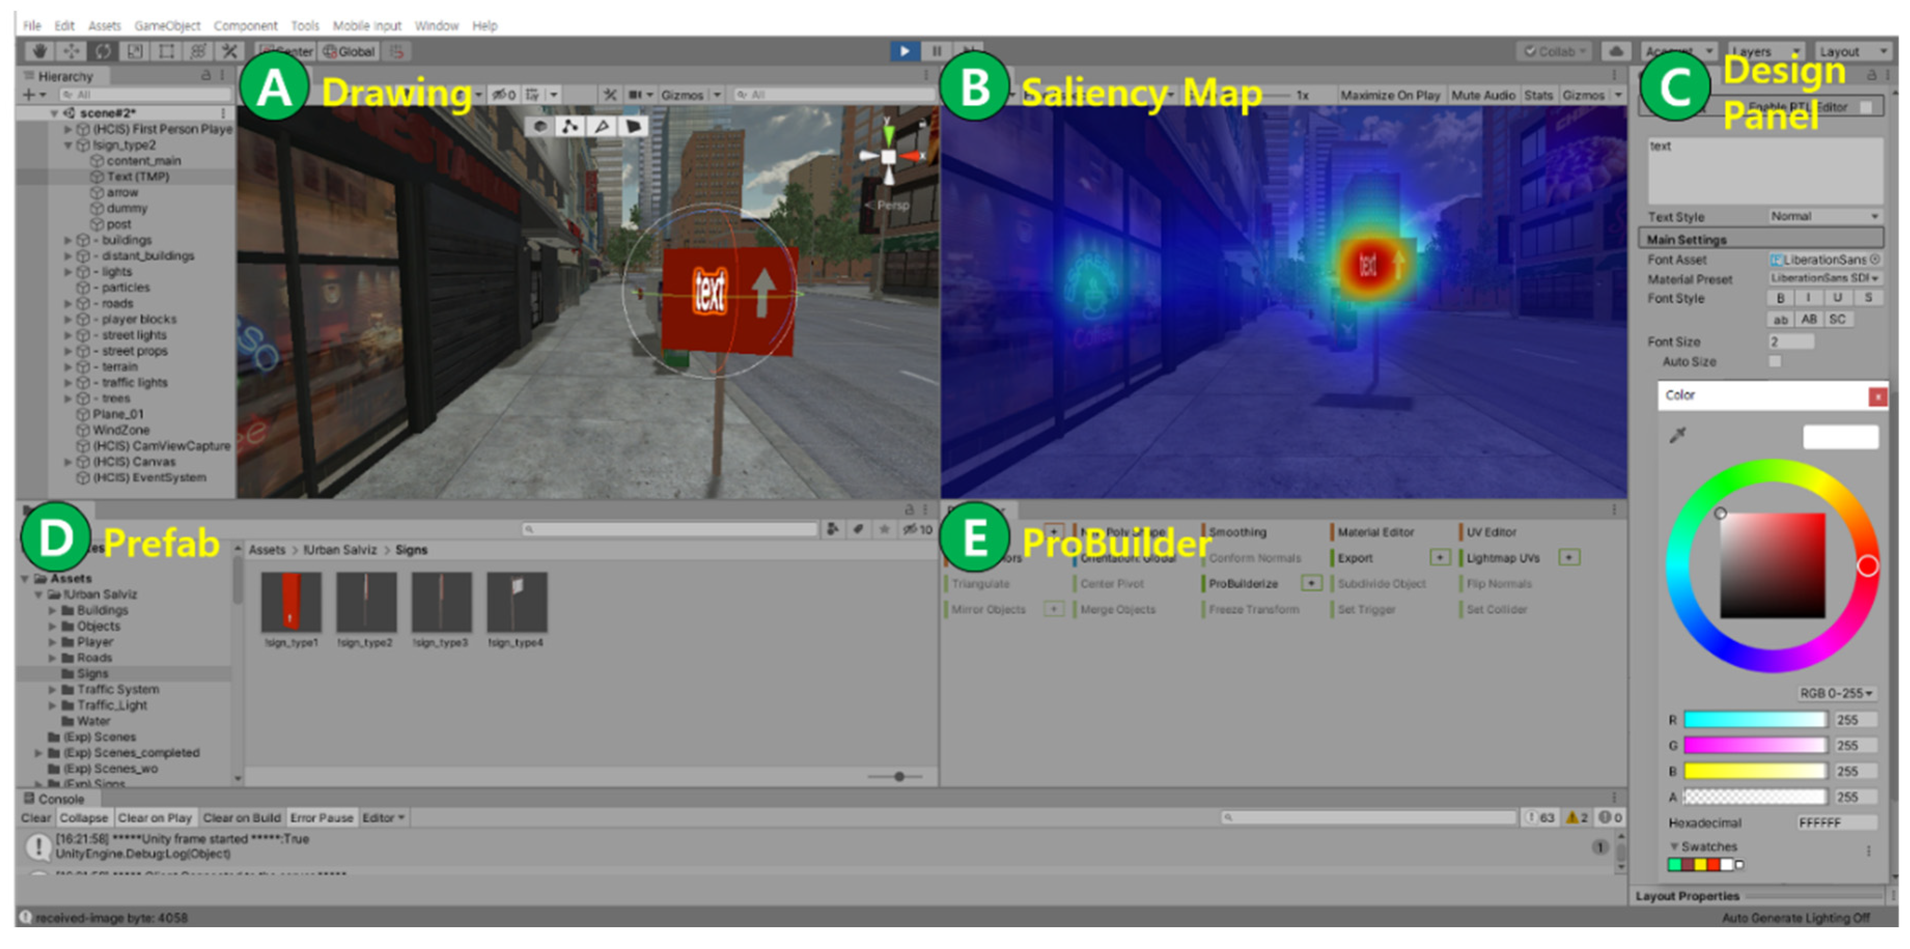Viewport: 1910px width, 949px height.
Task: Expand the buildings hierarchy item
Action: (x=68, y=240)
